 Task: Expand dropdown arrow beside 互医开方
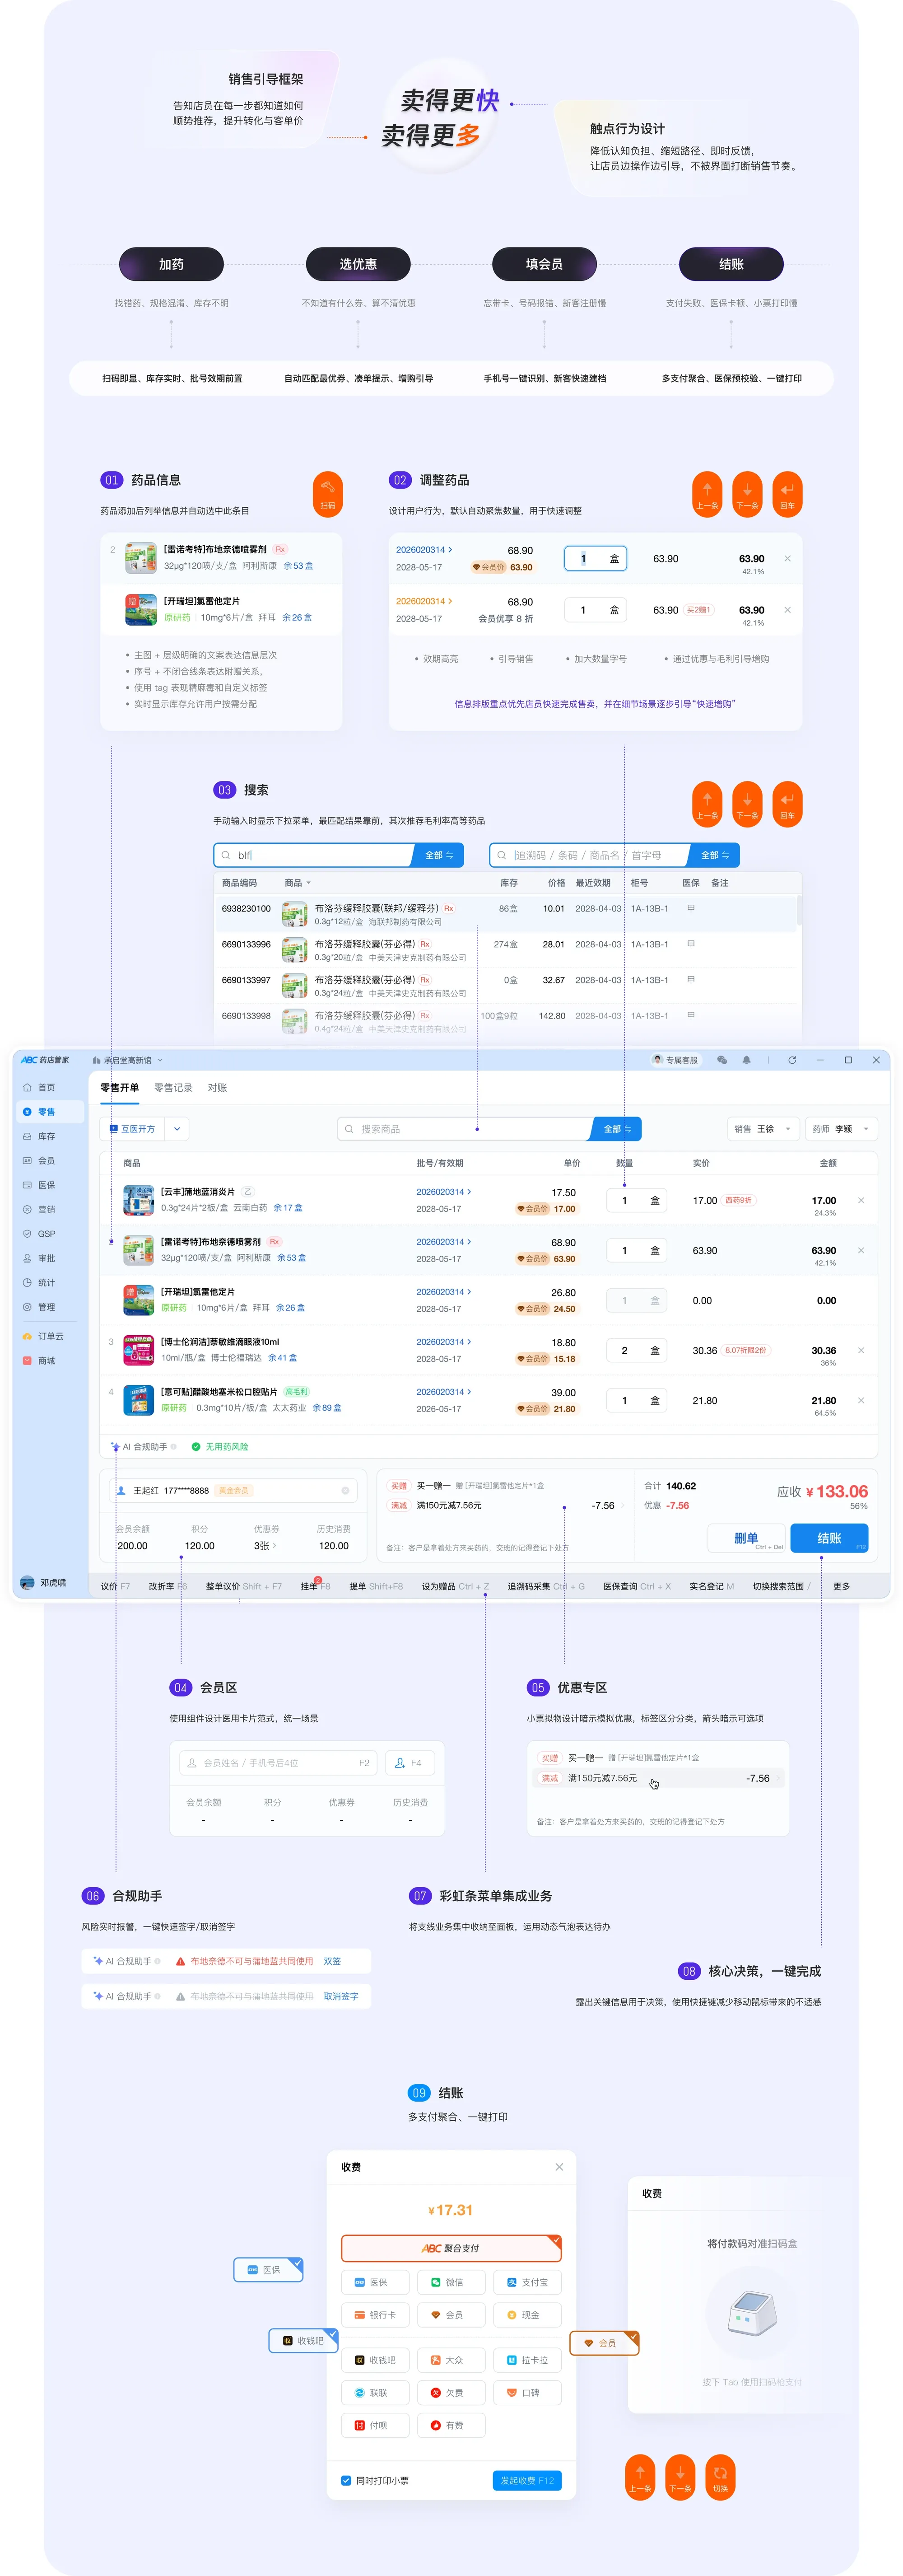[177, 1129]
